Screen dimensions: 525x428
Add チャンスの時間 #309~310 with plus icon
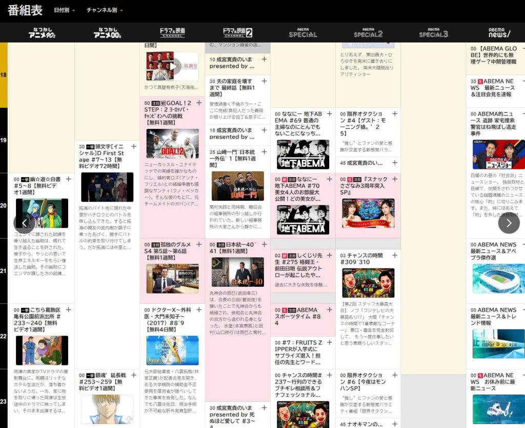pos(395,256)
